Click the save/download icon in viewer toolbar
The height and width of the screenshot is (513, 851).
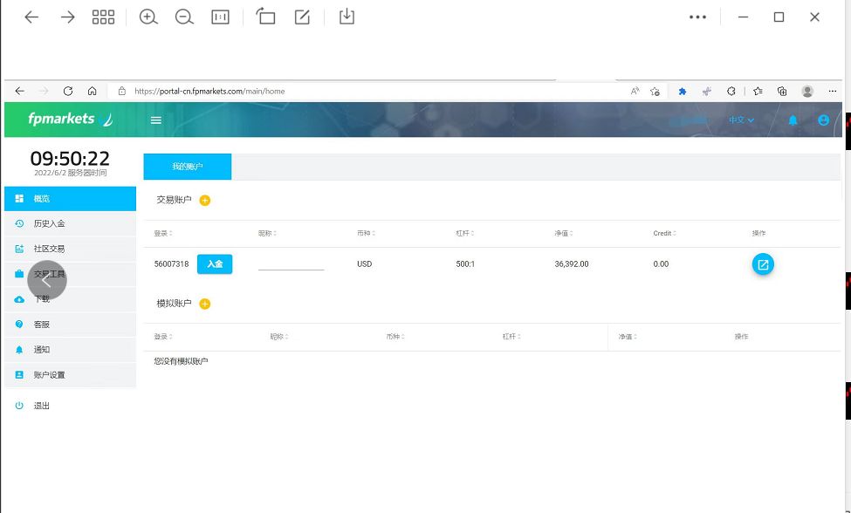click(347, 17)
